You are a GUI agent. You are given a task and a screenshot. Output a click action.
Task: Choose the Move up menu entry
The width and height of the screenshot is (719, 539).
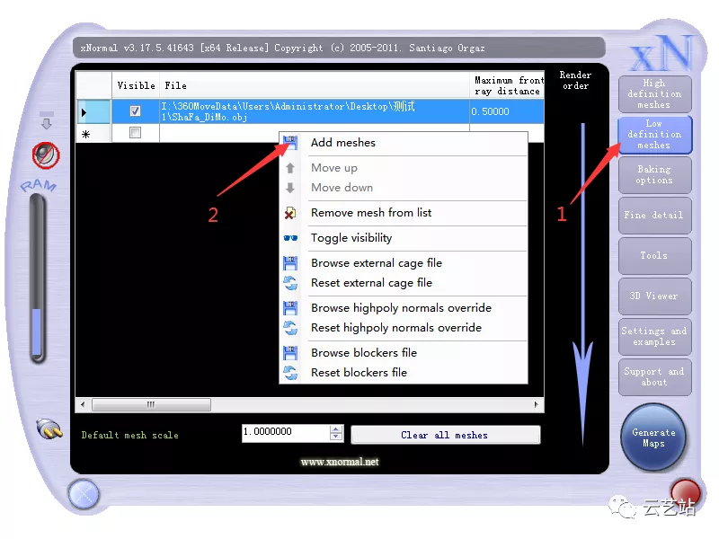(404, 168)
